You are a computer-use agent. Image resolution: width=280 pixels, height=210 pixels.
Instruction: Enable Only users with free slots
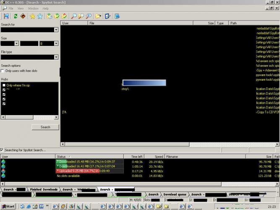tap(3, 71)
